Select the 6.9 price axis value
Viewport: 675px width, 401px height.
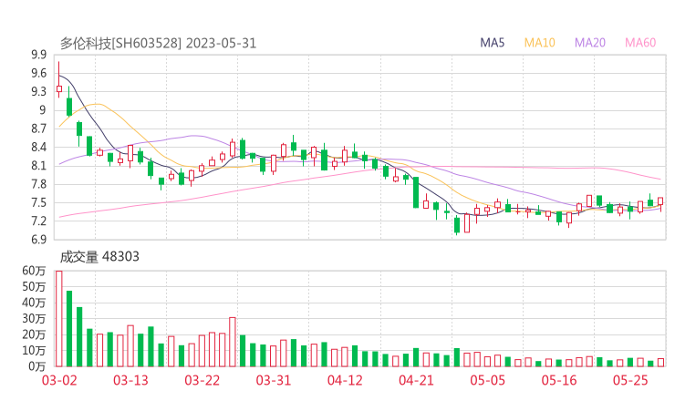[x=38, y=239]
